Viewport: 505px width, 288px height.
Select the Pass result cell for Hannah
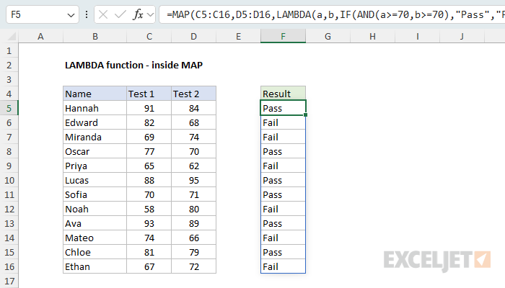[x=283, y=108]
